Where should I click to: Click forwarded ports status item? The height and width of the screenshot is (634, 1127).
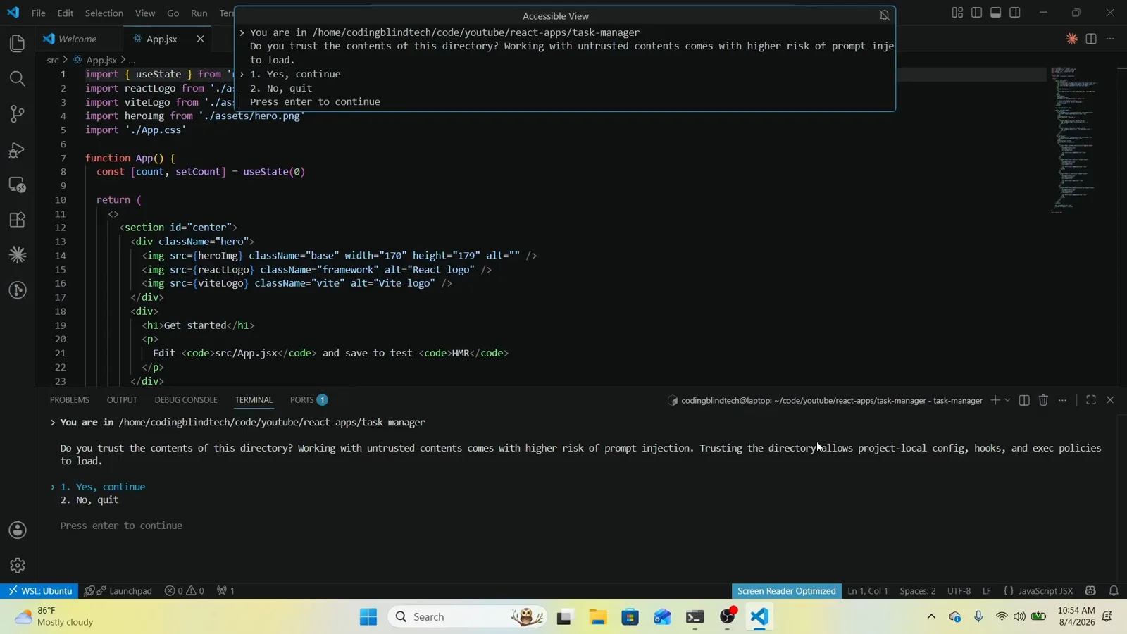point(226,591)
